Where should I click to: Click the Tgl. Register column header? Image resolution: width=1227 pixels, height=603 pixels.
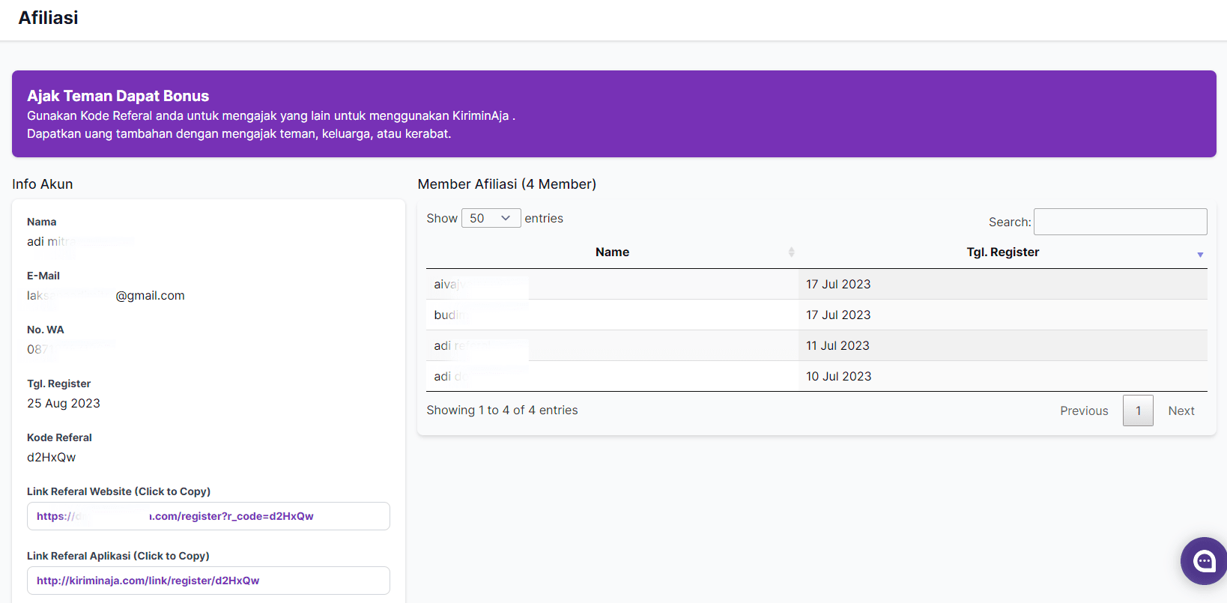1002,252
